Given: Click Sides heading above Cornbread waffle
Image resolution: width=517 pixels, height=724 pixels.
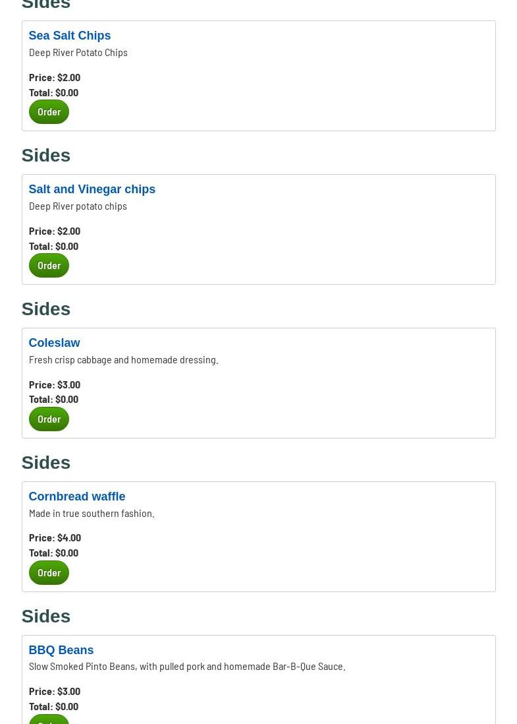Looking at the screenshot, I should (45, 462).
